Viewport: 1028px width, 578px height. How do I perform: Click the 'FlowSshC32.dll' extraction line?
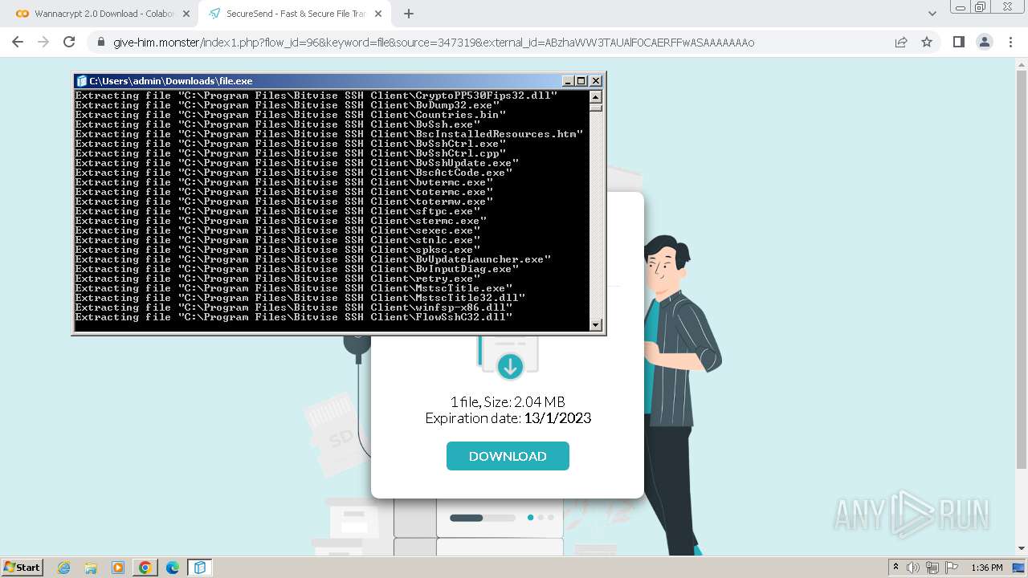coord(294,317)
